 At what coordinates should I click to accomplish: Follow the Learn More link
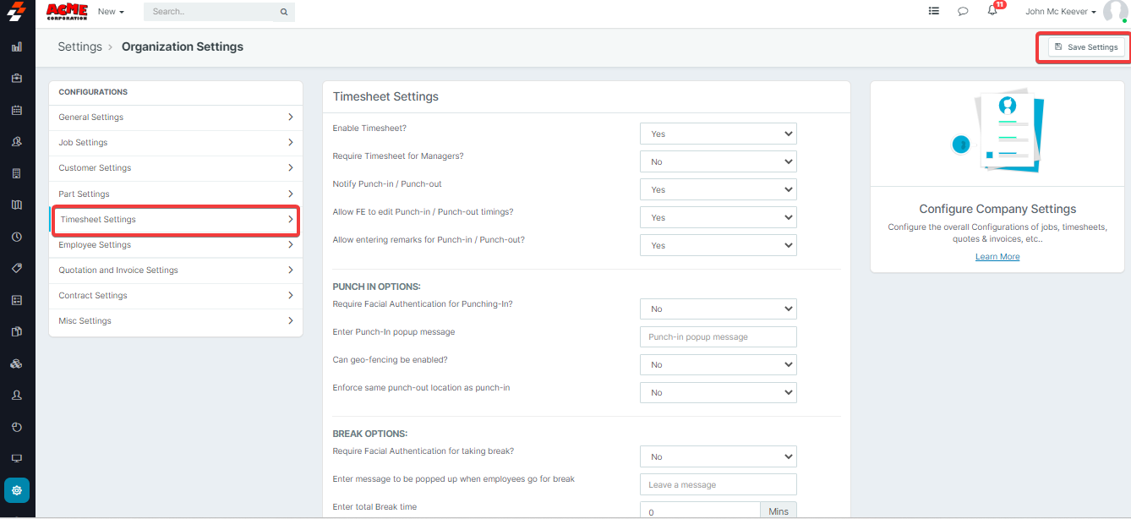997,257
